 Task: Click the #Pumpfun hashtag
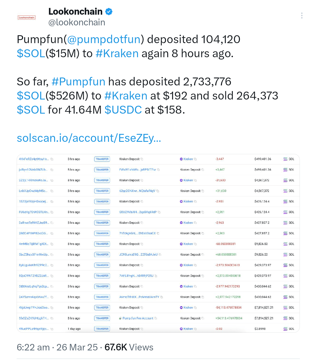point(78,81)
